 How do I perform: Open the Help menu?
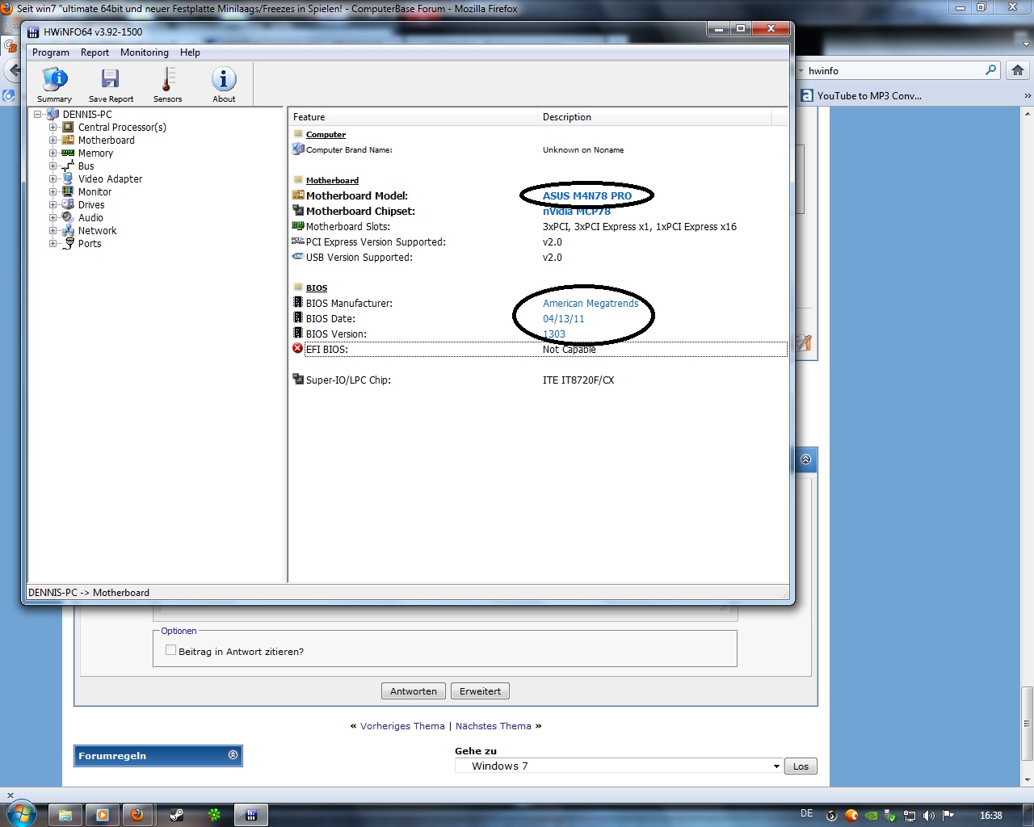click(x=190, y=52)
